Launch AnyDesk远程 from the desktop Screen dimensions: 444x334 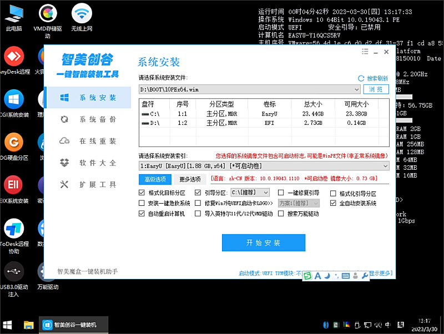(14, 60)
